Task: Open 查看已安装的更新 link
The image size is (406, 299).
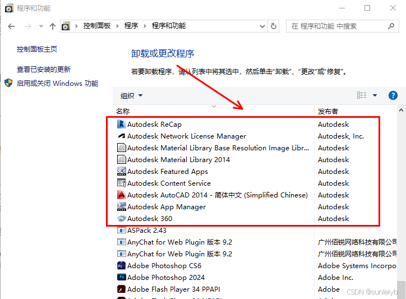Action: coord(44,70)
